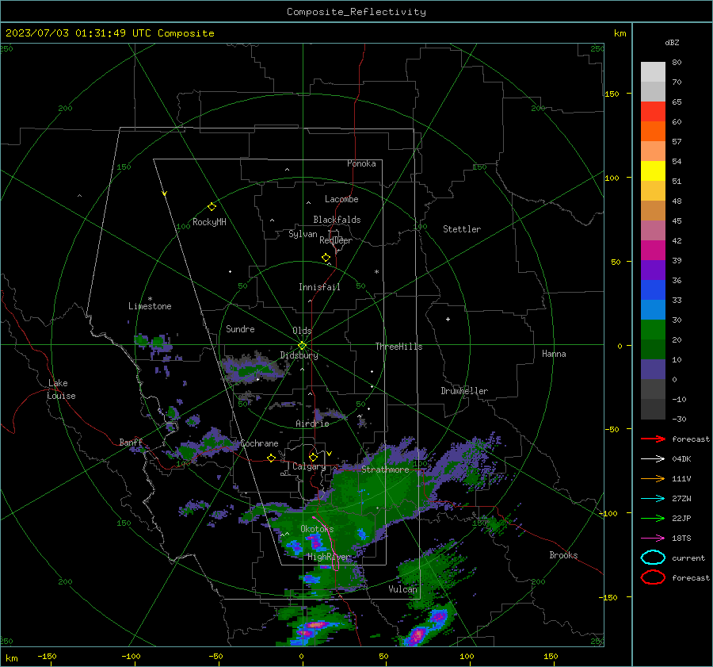Viewport: 713px width, 667px height.
Task: Click the red forecast ellipse legend icon
Action: pyautogui.click(x=653, y=577)
